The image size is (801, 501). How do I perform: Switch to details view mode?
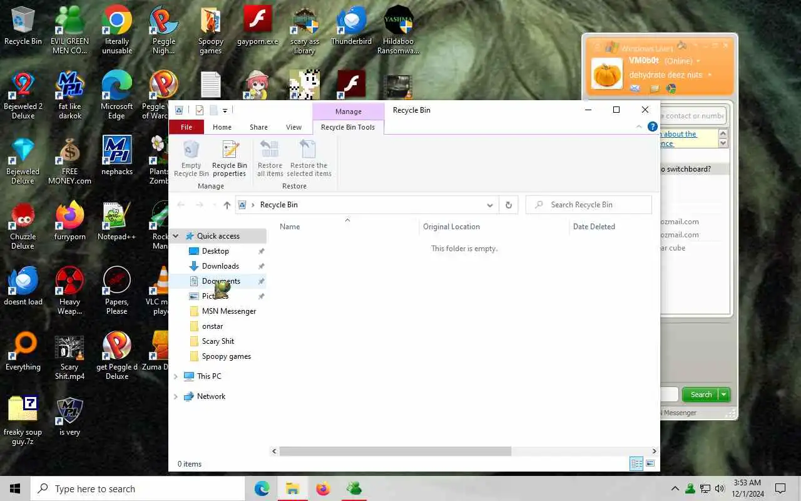[x=636, y=464]
